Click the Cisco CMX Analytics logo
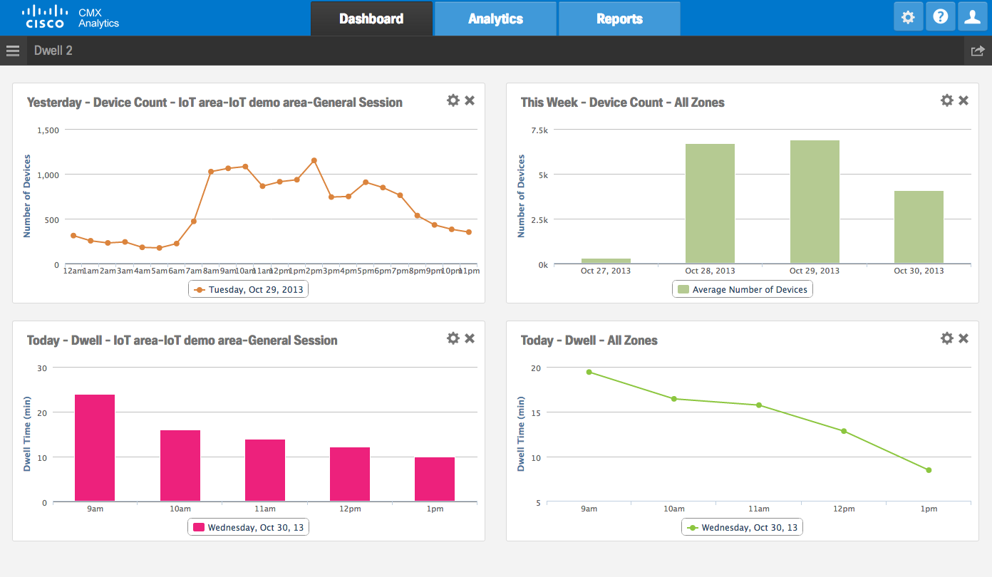The height and width of the screenshot is (577, 992). (71, 18)
